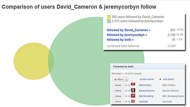Click the IainDale ID logo icon
This screenshot has height=107, width=190.
133,101
